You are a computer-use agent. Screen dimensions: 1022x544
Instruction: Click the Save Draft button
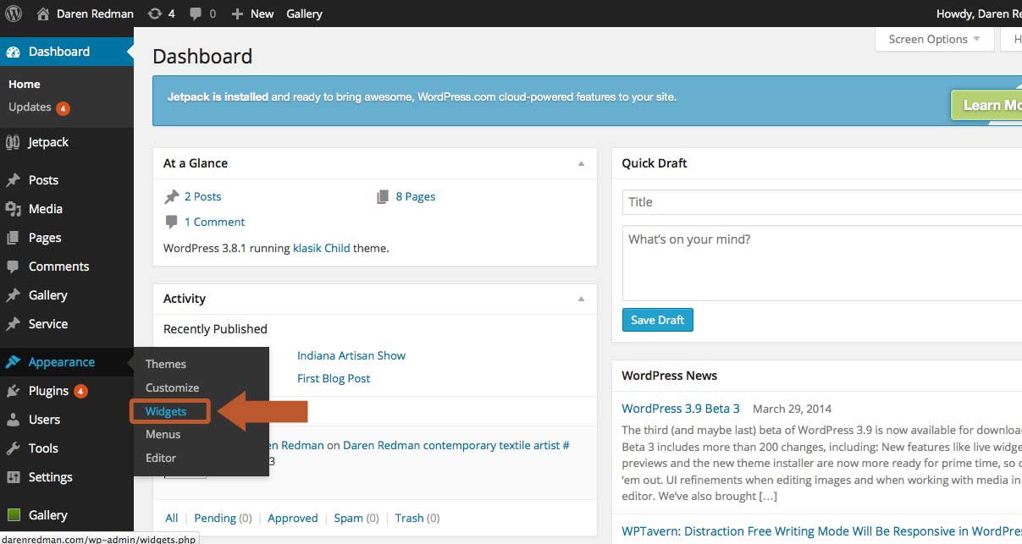click(x=658, y=320)
